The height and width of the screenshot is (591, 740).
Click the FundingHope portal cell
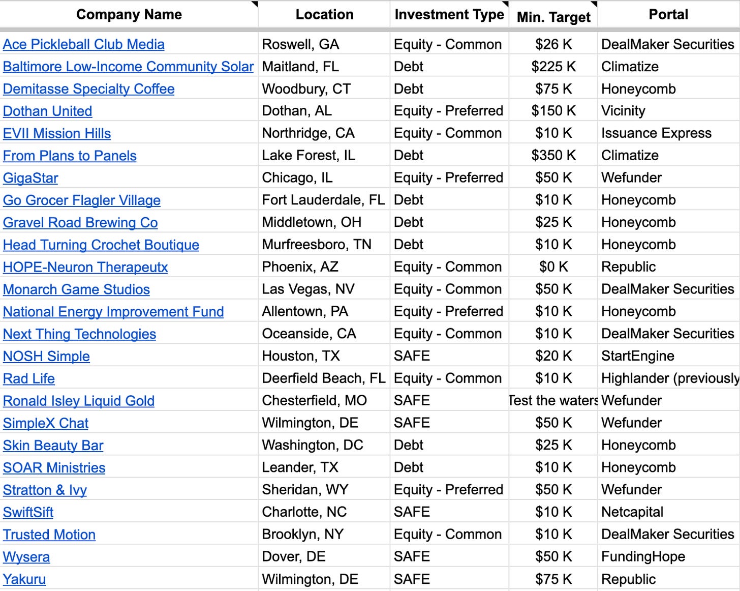tap(669, 557)
